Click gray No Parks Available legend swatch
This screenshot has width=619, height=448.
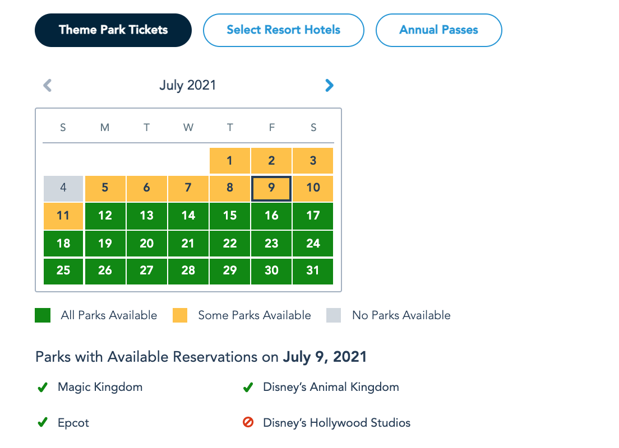pyautogui.click(x=334, y=315)
